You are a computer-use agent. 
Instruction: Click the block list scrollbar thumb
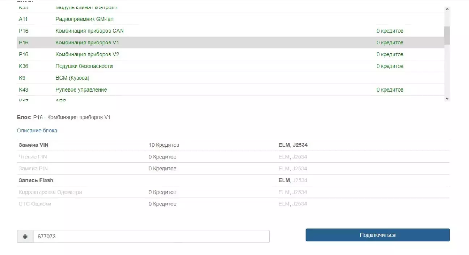pos(447,35)
